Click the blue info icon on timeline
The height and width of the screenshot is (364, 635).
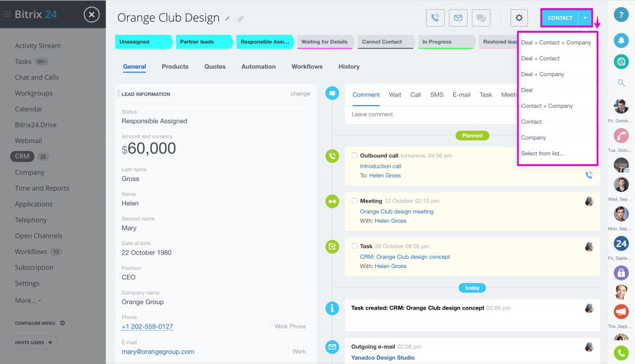pos(332,308)
